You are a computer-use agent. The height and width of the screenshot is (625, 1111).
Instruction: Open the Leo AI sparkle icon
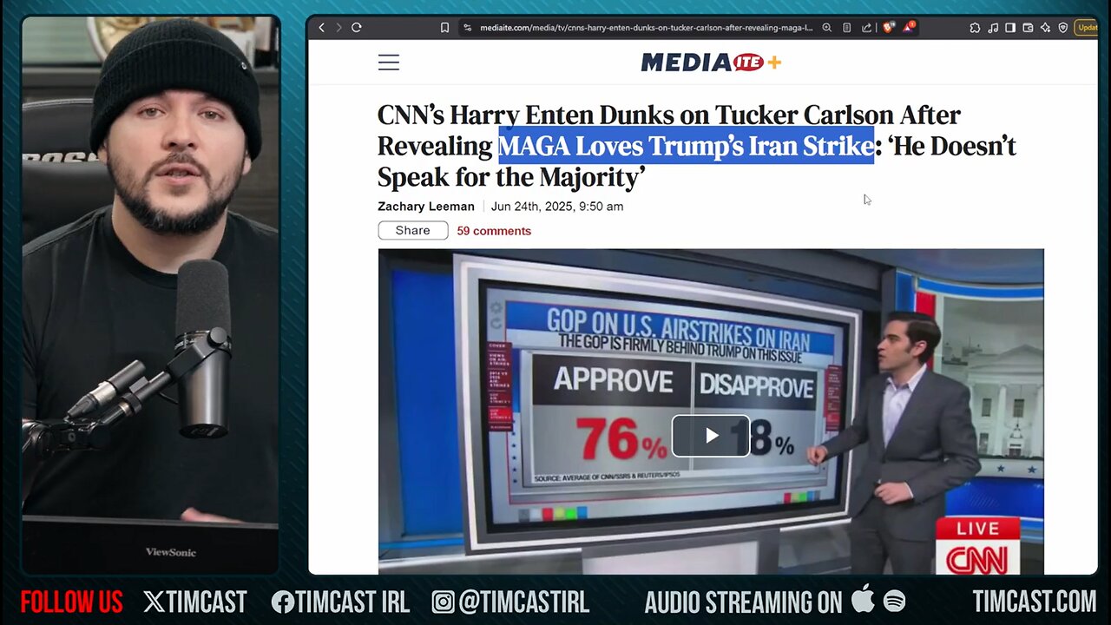click(x=1045, y=28)
